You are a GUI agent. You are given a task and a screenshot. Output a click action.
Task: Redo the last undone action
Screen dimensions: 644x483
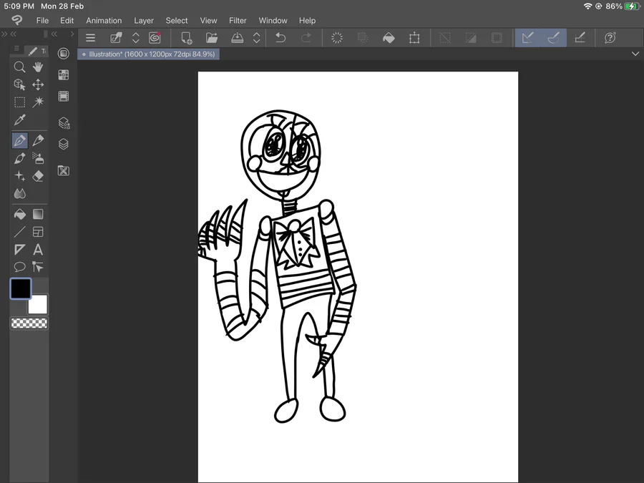point(306,38)
